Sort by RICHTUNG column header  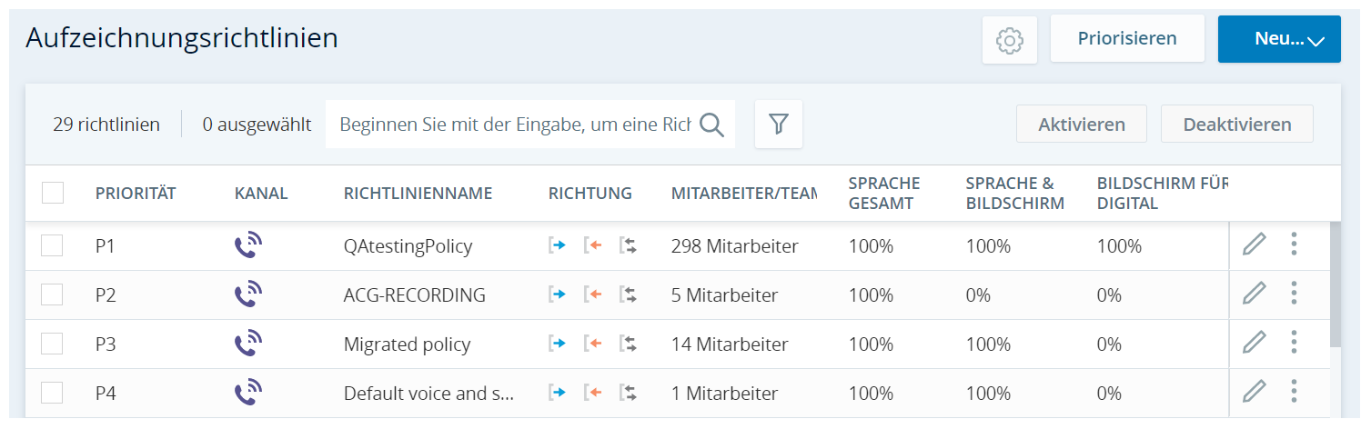coord(590,193)
